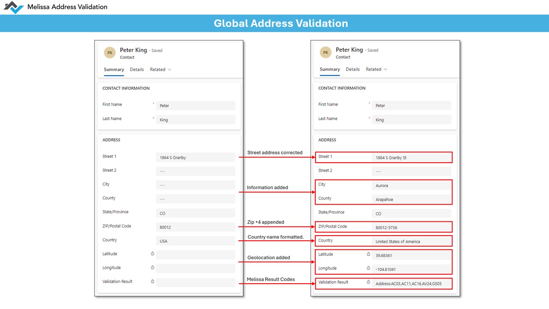Open Details tab in left panel
The width and height of the screenshot is (549, 309).
(137, 70)
